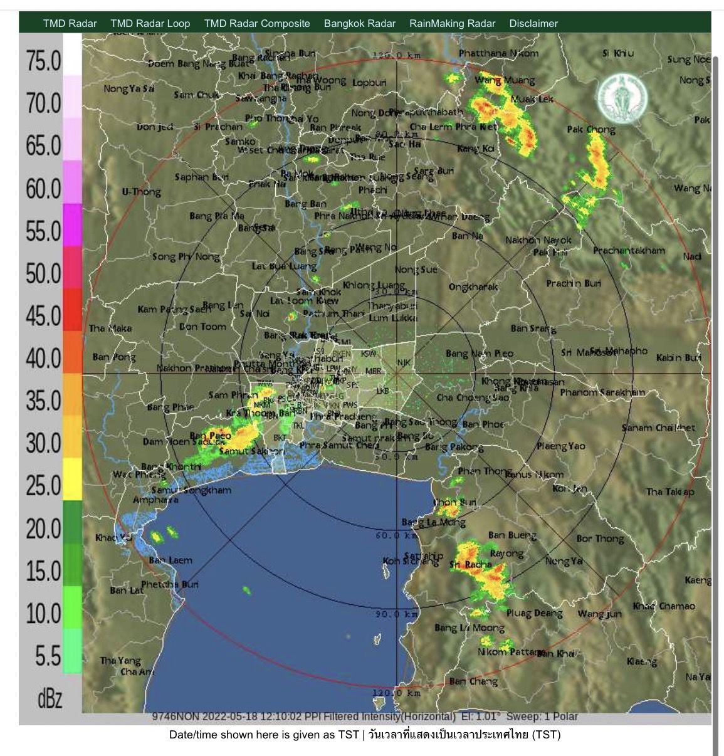Click the pale green 5.5 legend swatch

(x=72, y=651)
